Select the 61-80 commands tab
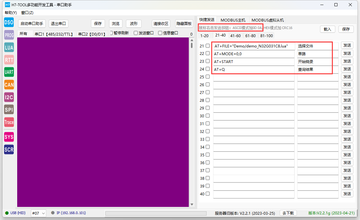This screenshot has height=220, width=360. tap(250, 36)
